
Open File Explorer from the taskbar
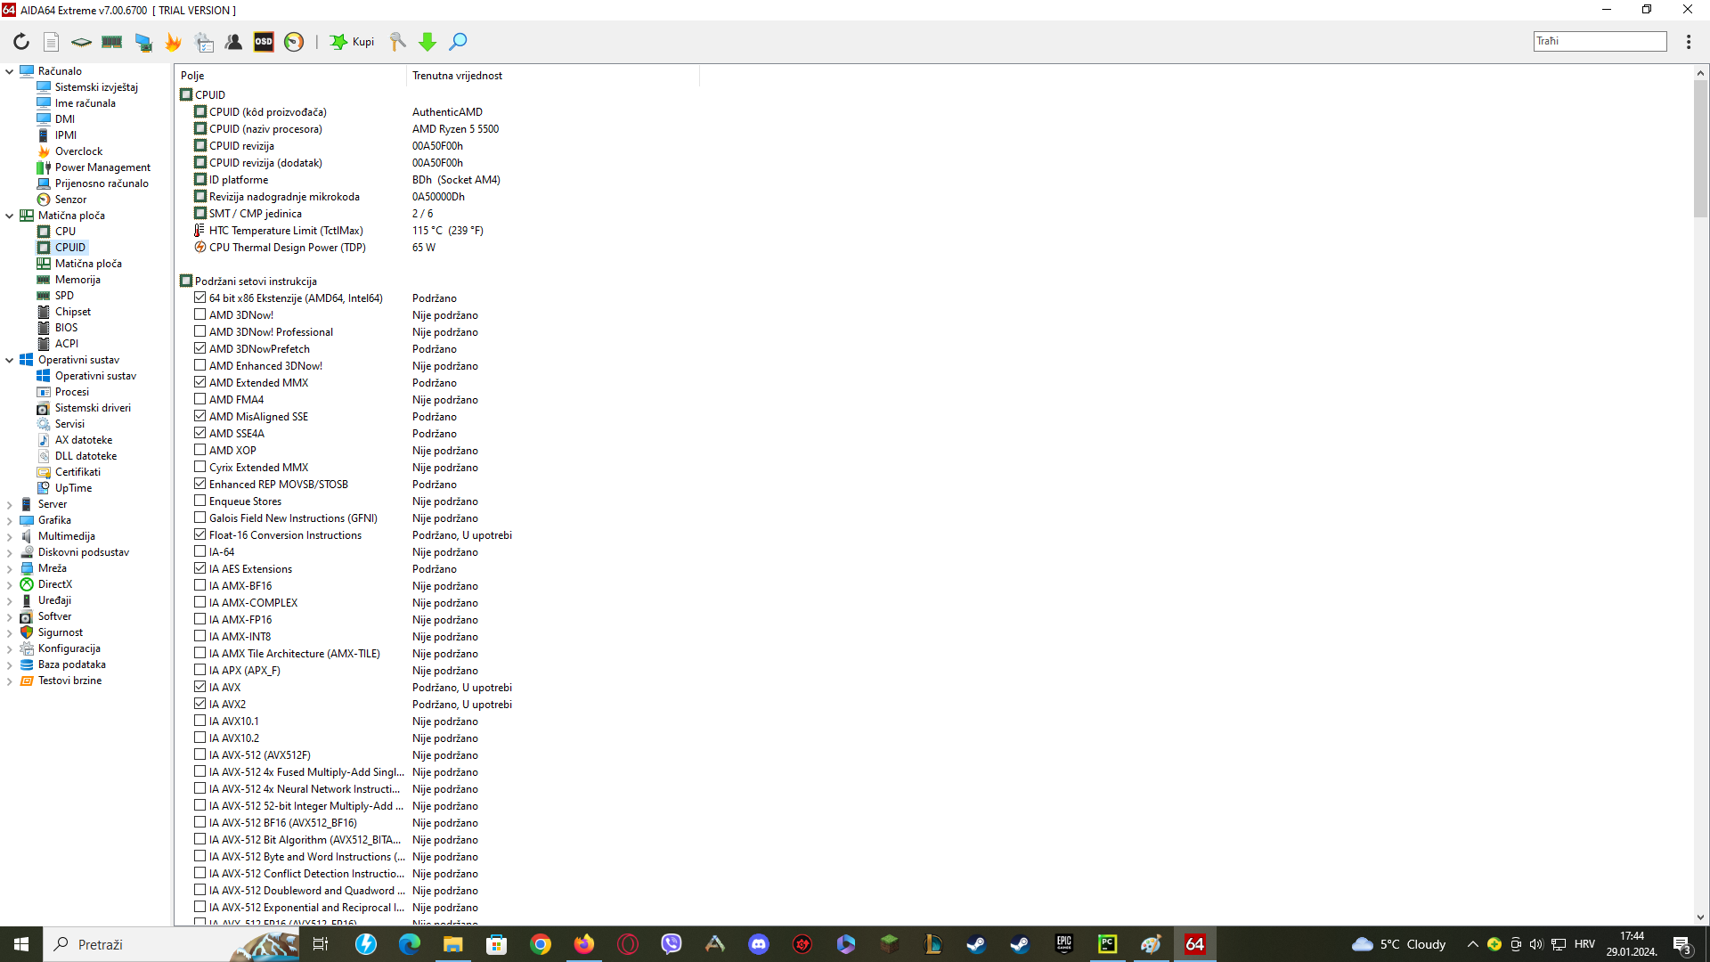pos(453,944)
